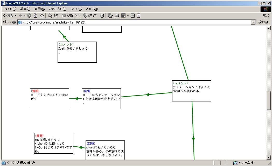Select the Xpathを使いましょう comment node
The width and height of the screenshot is (272, 166).
pyautogui.click(x=77, y=52)
